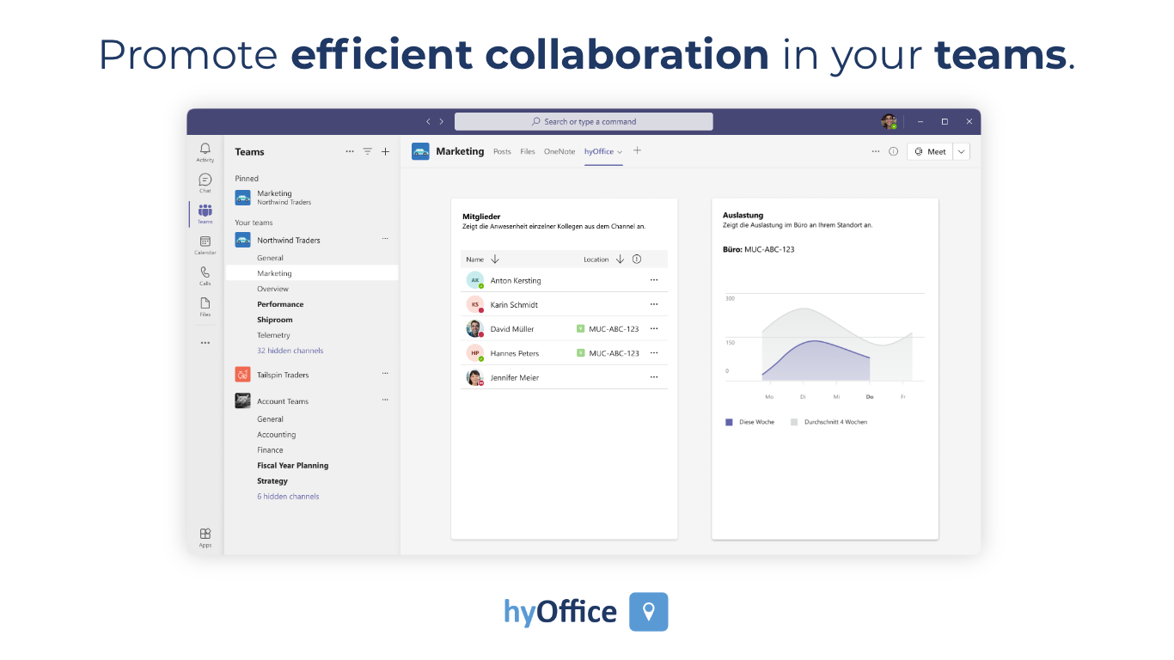Click the join or create team plus

pyautogui.click(x=385, y=151)
